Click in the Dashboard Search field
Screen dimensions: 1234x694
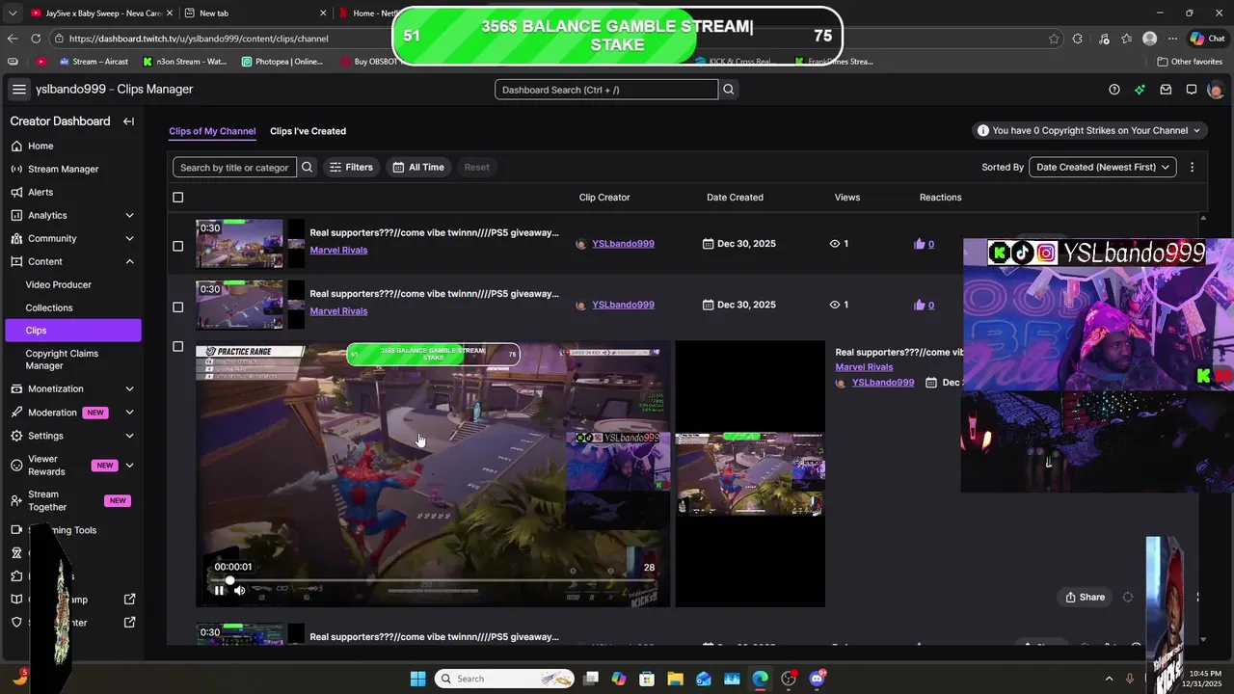606,90
